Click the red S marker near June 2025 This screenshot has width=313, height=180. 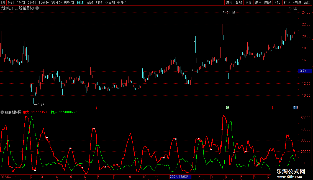click(273, 108)
